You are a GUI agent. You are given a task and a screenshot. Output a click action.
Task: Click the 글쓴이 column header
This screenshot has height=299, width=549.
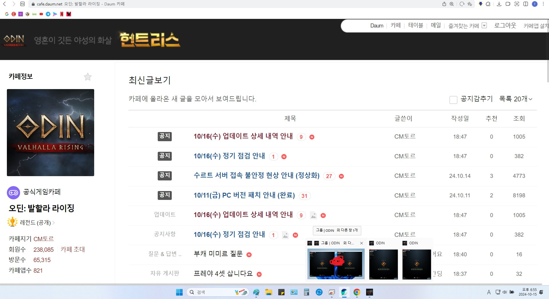tap(403, 118)
